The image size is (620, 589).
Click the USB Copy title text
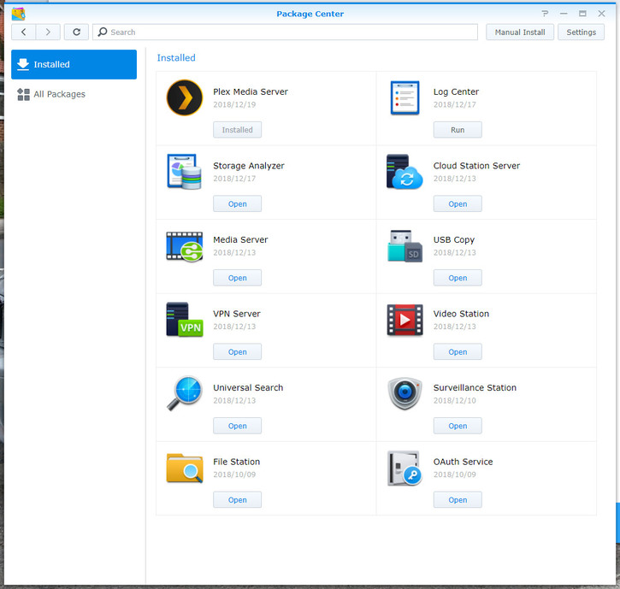454,240
